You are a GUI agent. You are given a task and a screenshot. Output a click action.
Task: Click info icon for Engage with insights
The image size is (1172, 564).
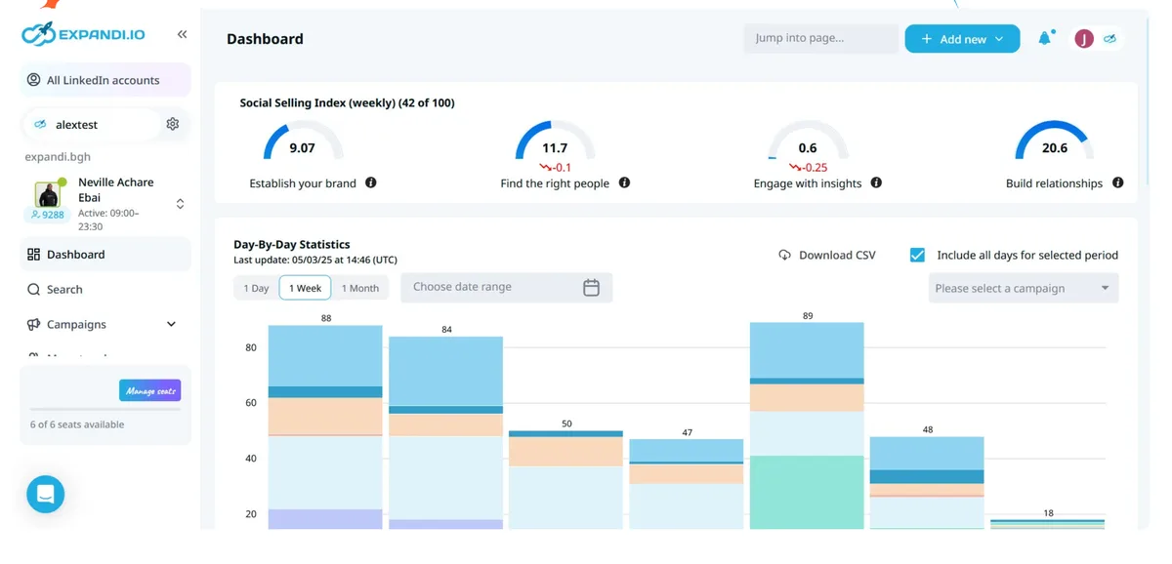pos(876,182)
